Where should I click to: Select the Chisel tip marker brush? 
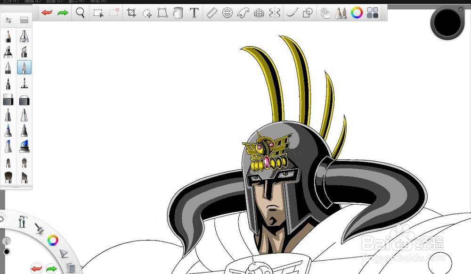coord(24,52)
